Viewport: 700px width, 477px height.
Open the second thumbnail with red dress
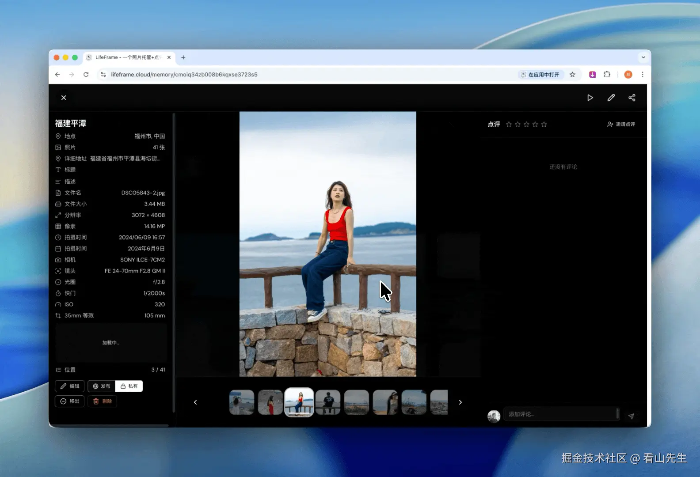270,402
